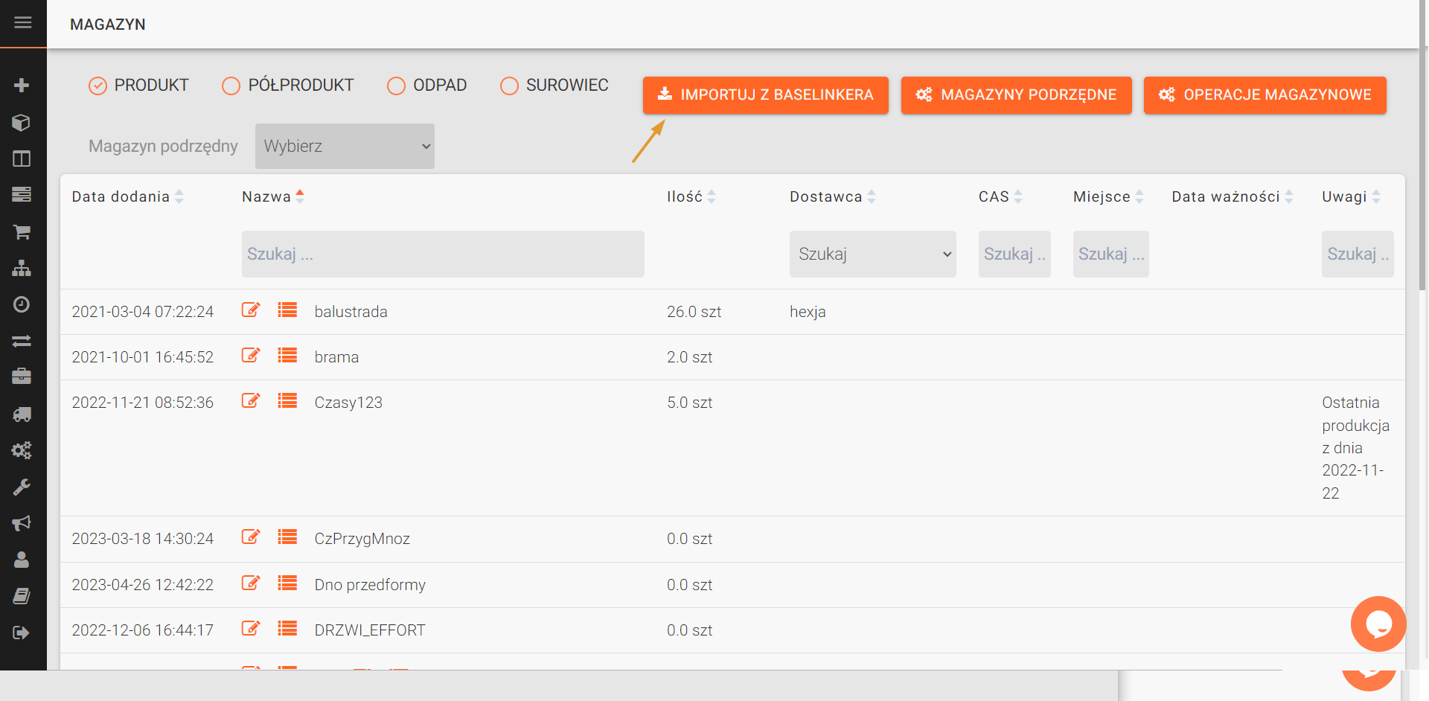
Task: Click the delivery truck sidebar icon
Action: click(22, 414)
